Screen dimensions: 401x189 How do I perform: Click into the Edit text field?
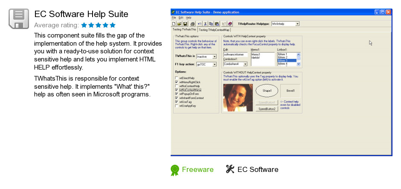click(x=235, y=55)
